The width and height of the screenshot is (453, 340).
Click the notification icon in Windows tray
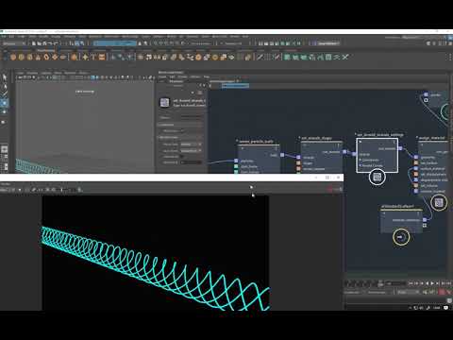click(x=446, y=308)
